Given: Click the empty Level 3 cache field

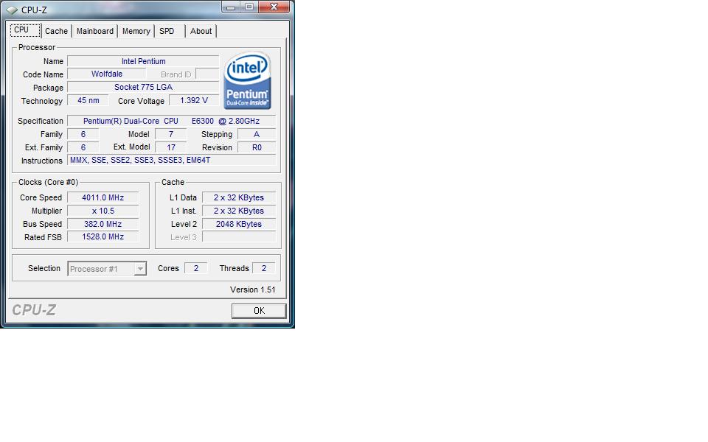Looking at the screenshot, I should [x=238, y=236].
